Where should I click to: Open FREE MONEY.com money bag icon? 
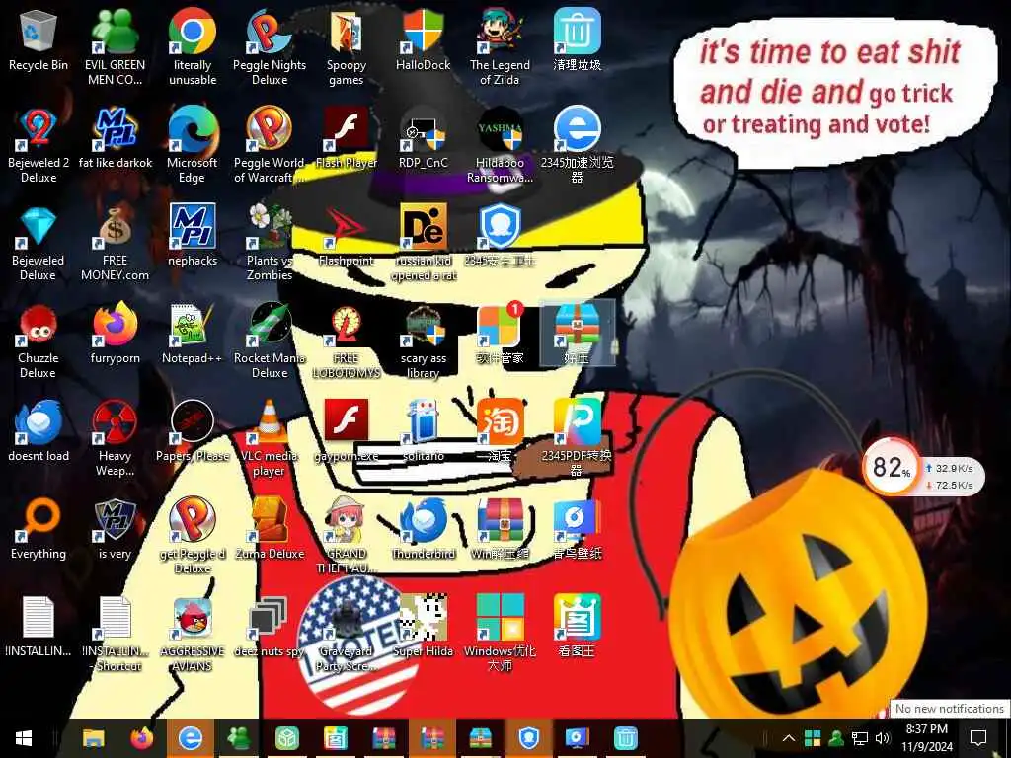(115, 243)
